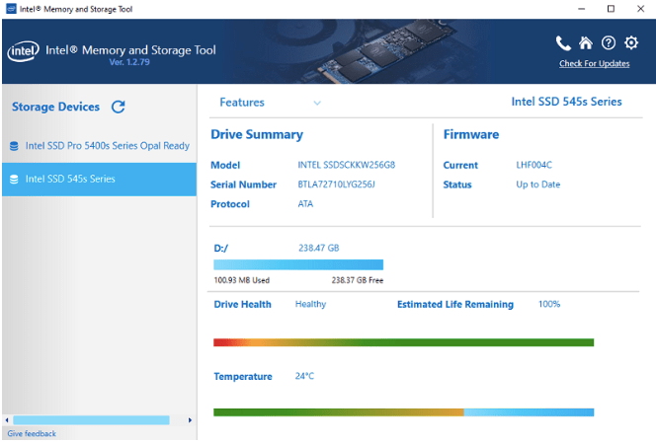
Task: Click the sidebar horizontal scrollbar thumb
Action: (91, 420)
